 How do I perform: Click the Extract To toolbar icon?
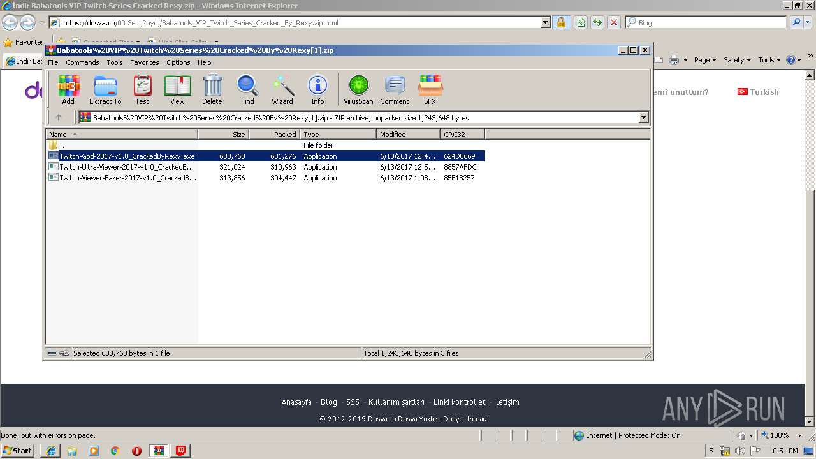(x=105, y=90)
